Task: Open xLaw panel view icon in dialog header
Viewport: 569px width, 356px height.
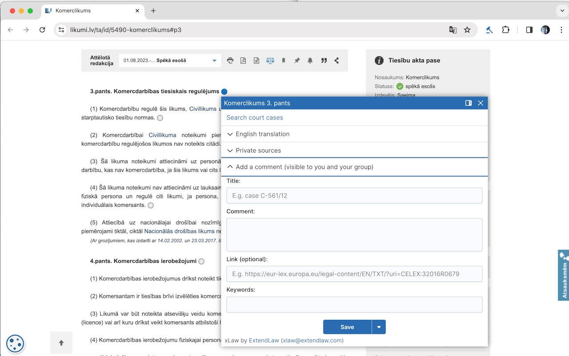Action: point(468,103)
